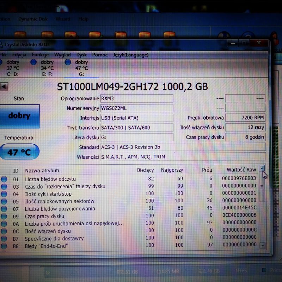
Task: Click status dot for attribute 03
Action: click(4, 187)
